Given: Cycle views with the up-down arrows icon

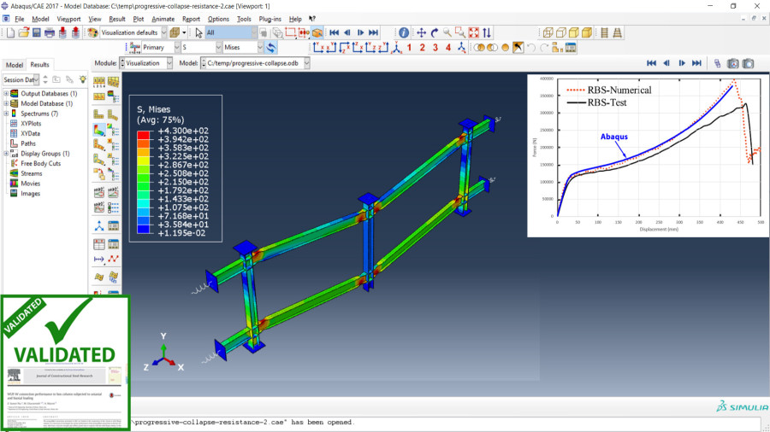Looking at the screenshot, I should 487,32.
